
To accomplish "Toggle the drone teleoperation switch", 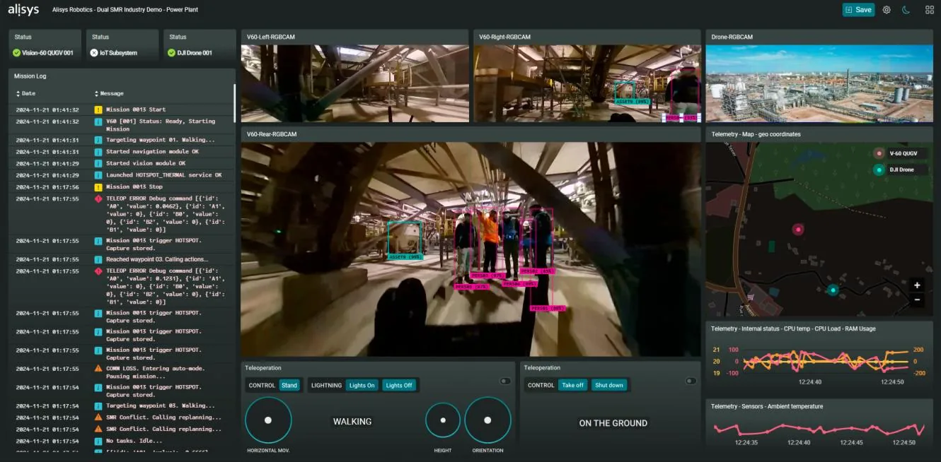I will [691, 381].
